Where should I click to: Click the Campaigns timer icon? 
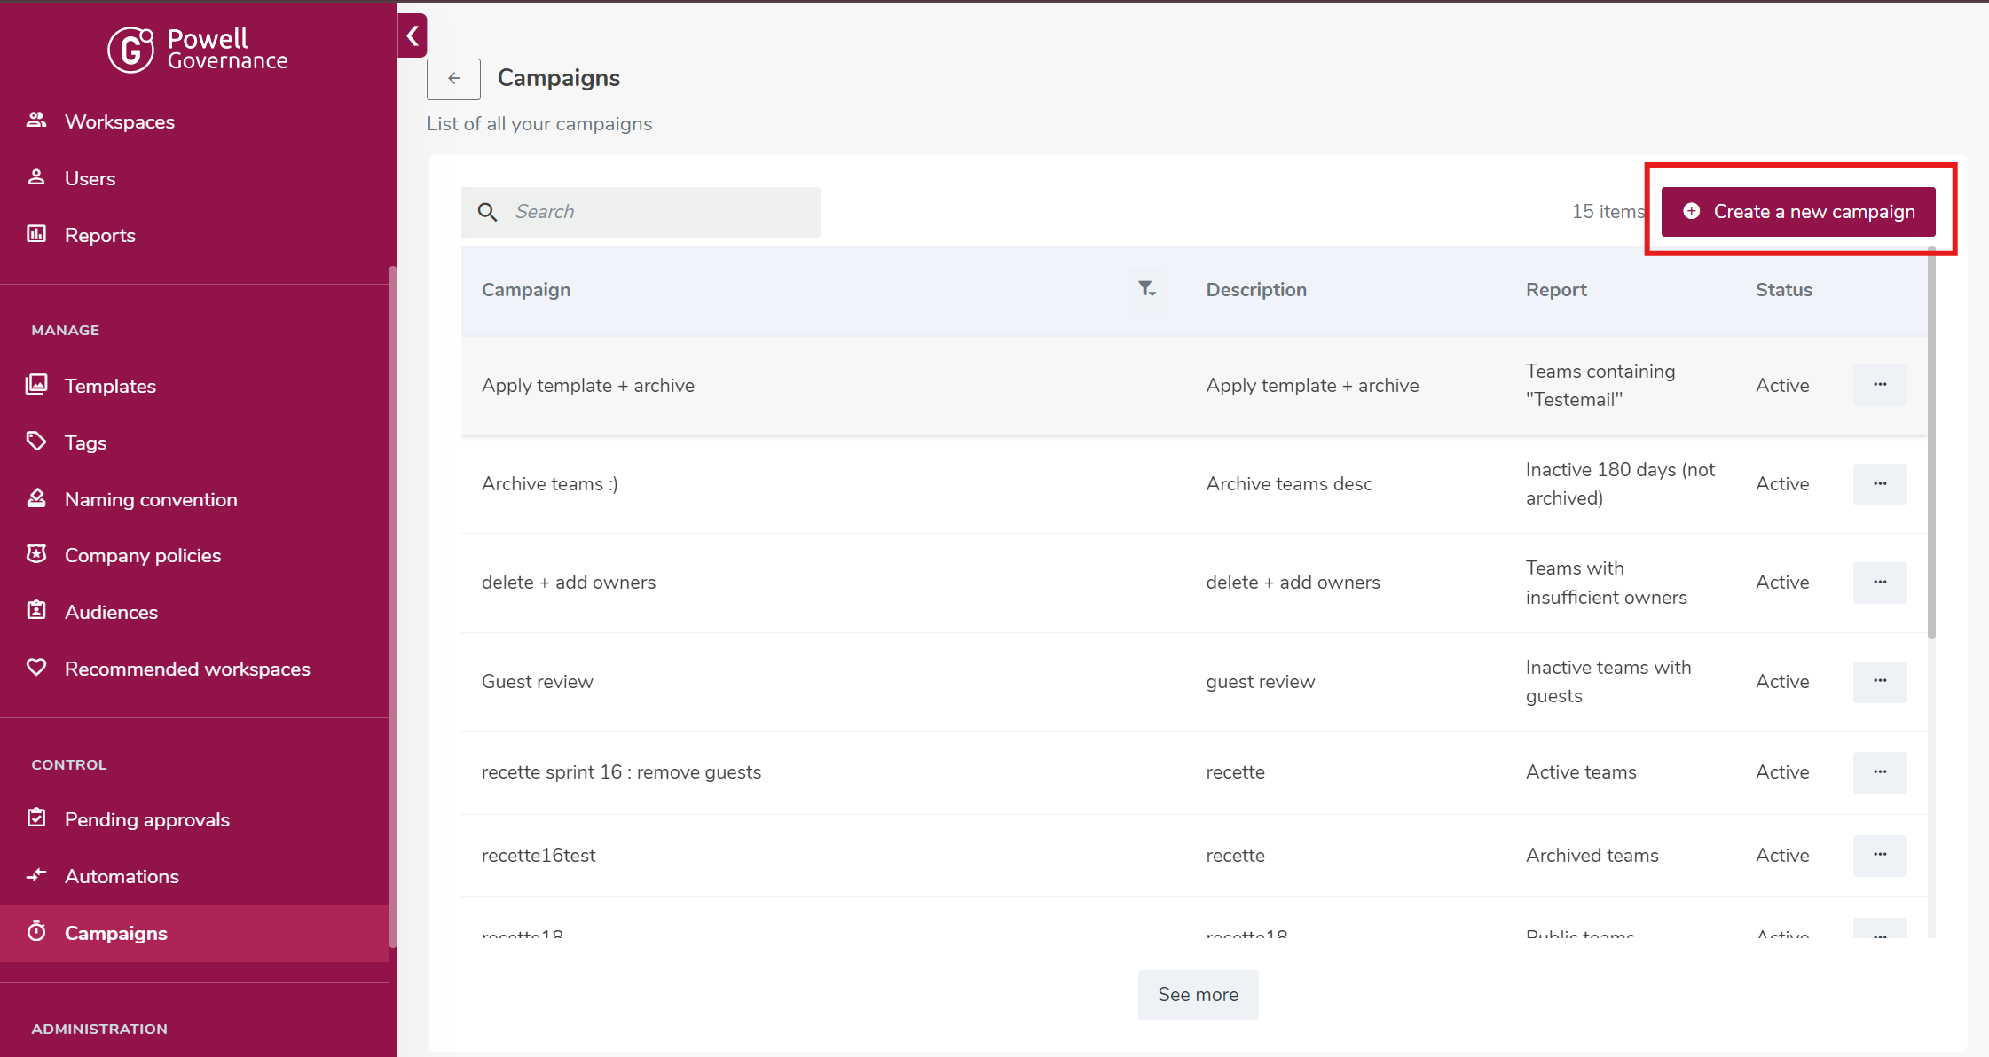point(36,932)
